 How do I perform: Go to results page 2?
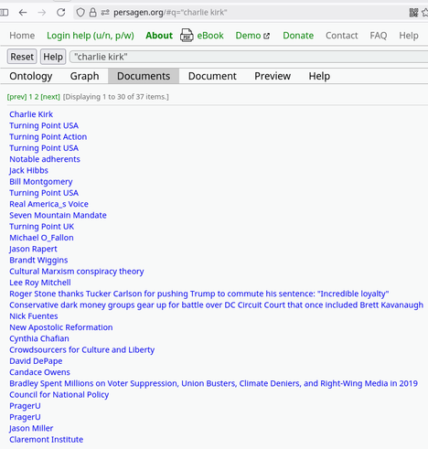(x=37, y=97)
